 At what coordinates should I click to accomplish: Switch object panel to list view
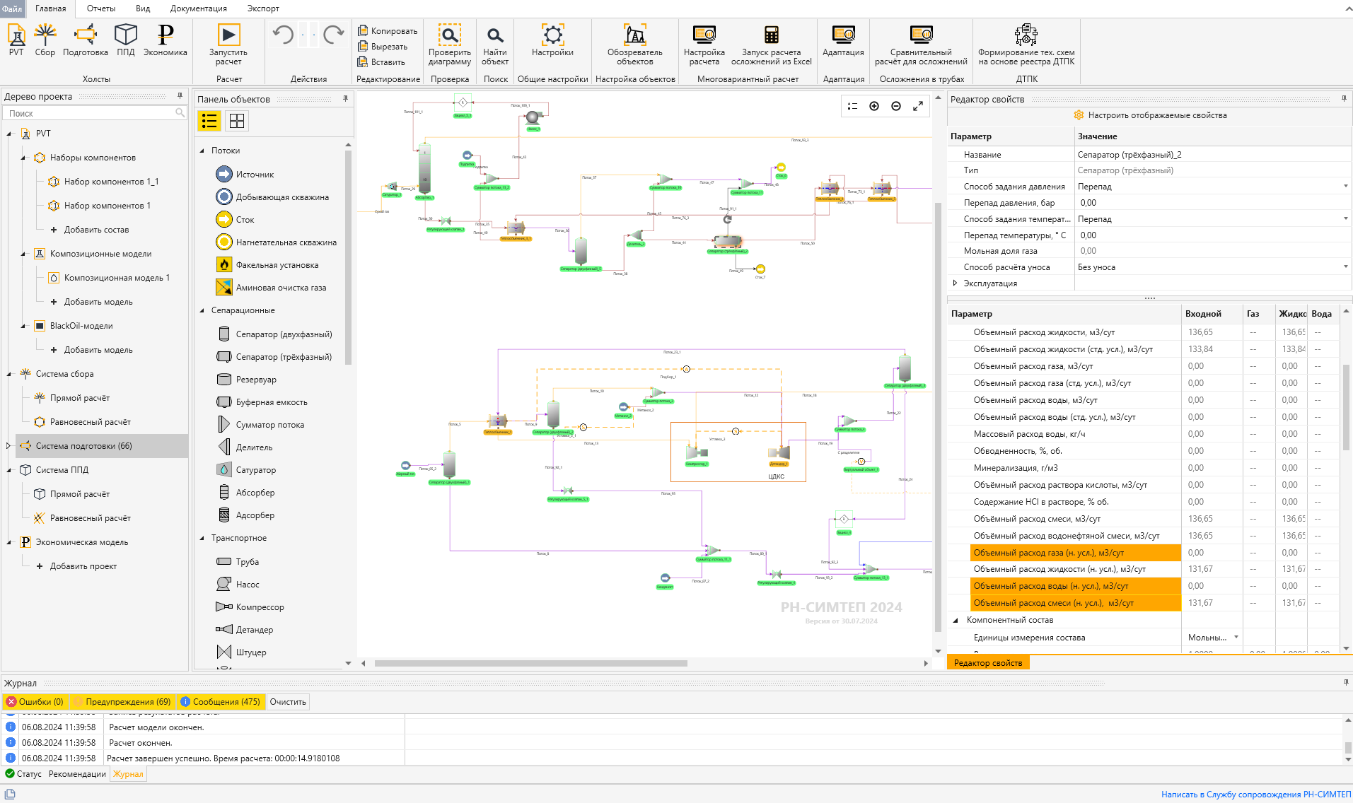tap(209, 121)
